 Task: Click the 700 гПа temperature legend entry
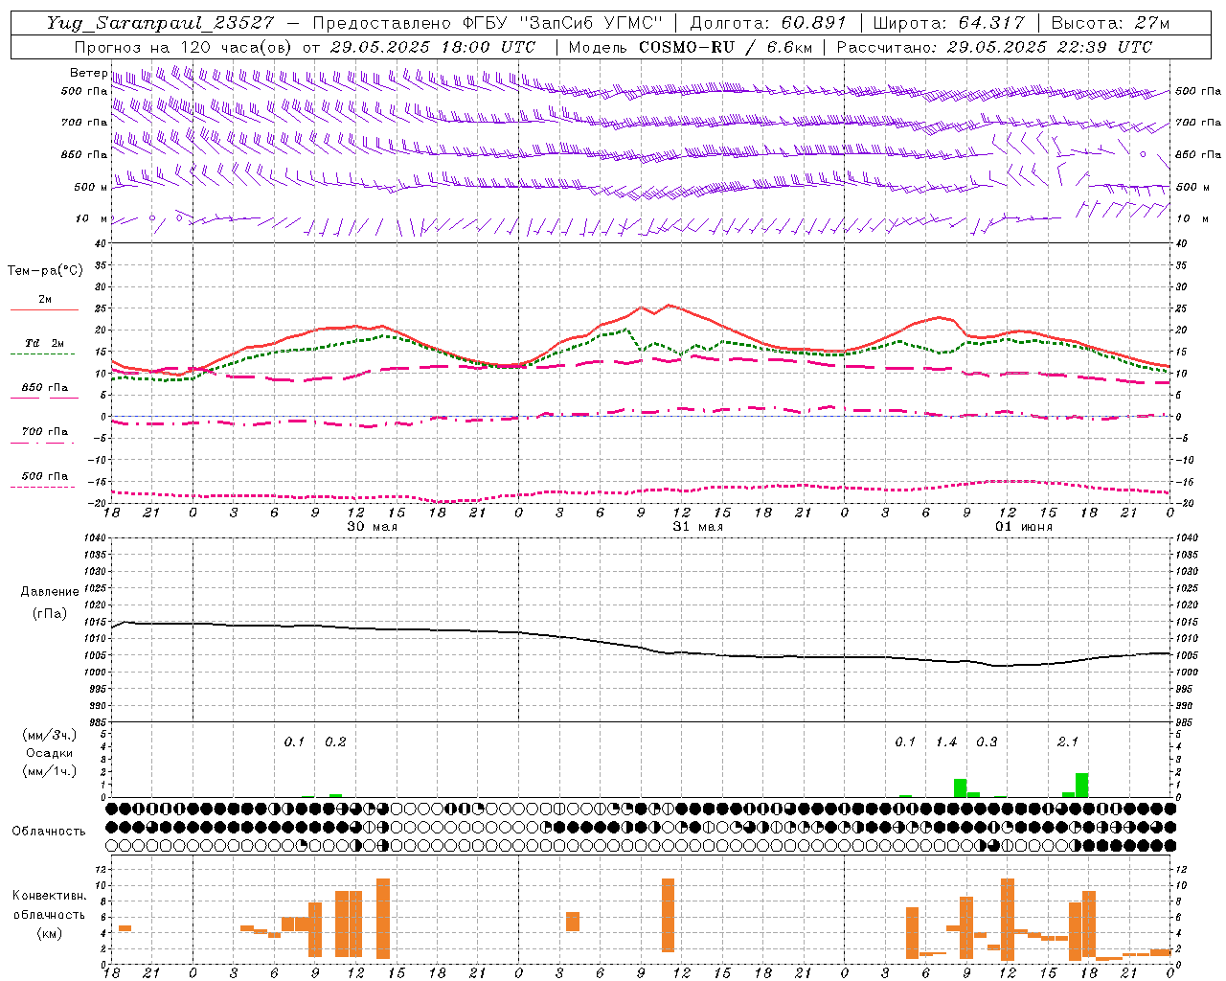point(45,431)
